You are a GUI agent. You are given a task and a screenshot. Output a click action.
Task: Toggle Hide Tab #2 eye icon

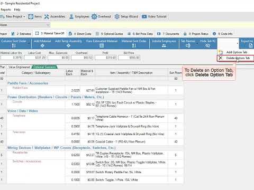click(207, 45)
